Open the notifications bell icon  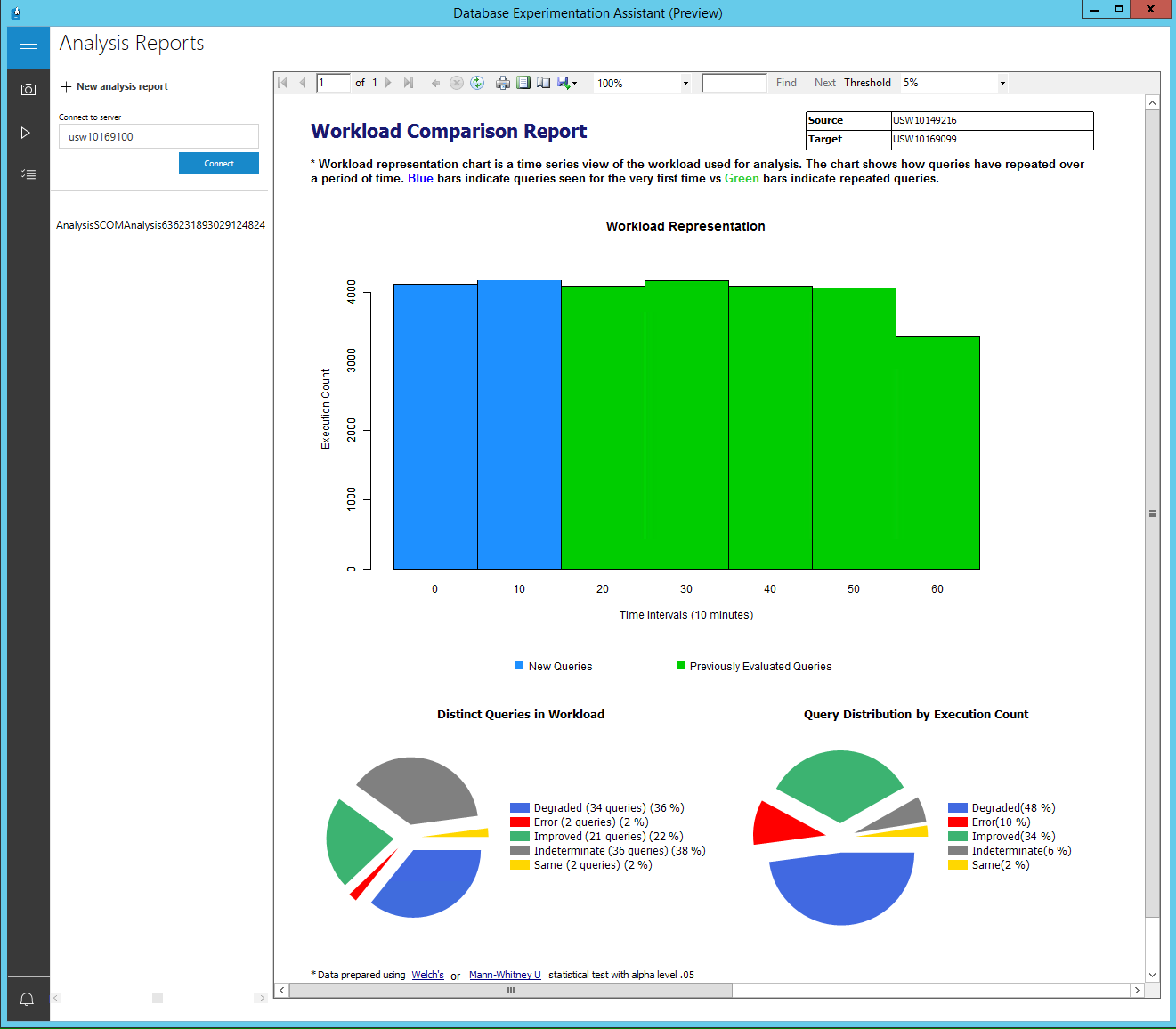27,999
